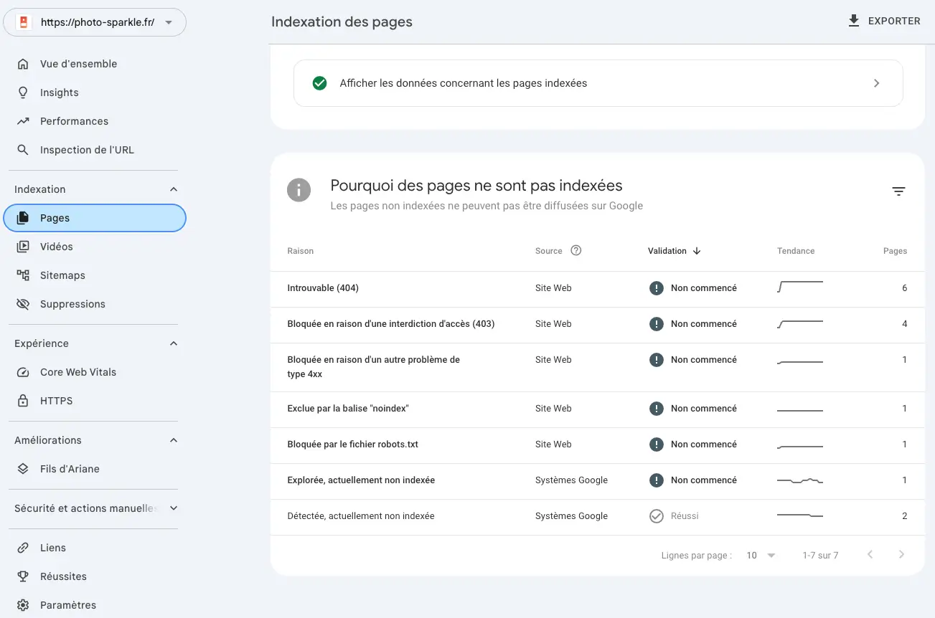Collapse the Expérience section
Image resolution: width=935 pixels, height=618 pixels.
pyautogui.click(x=173, y=343)
